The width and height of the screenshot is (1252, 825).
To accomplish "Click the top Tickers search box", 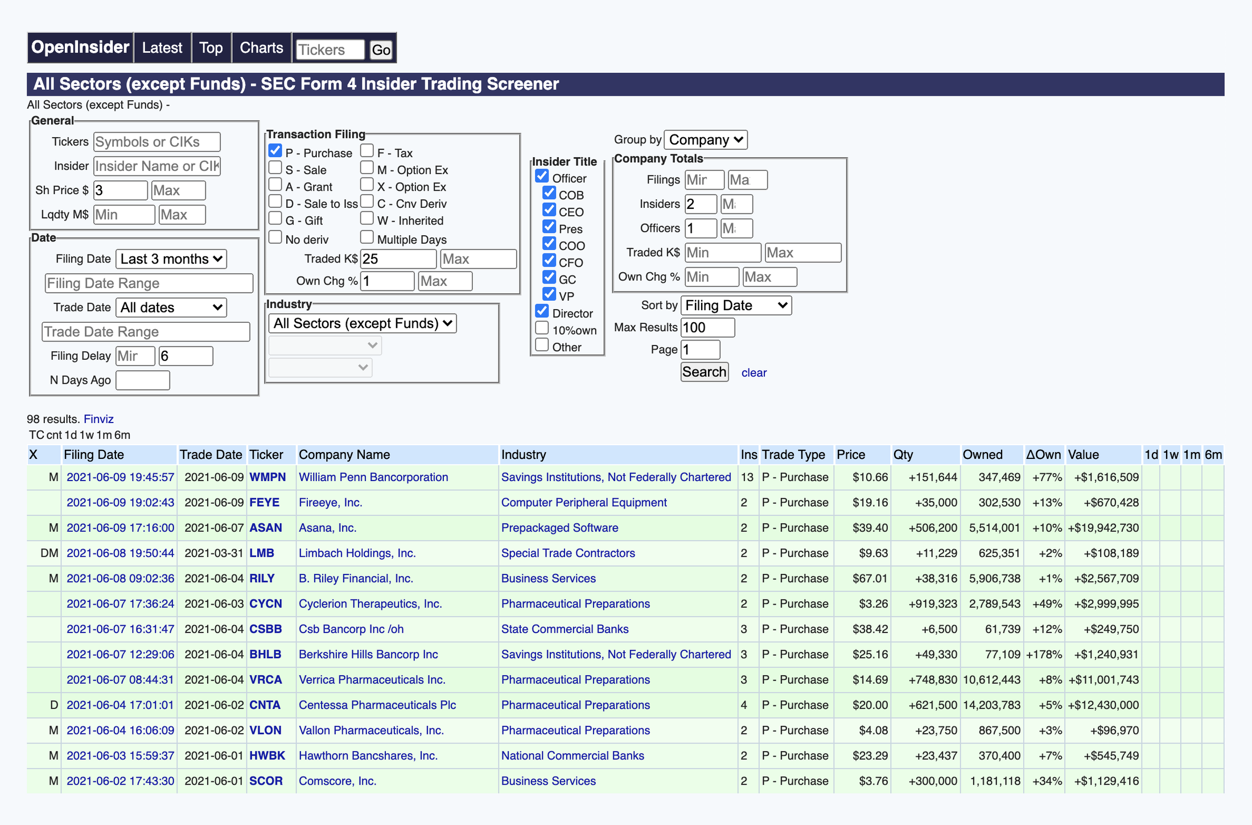I will tap(330, 50).
